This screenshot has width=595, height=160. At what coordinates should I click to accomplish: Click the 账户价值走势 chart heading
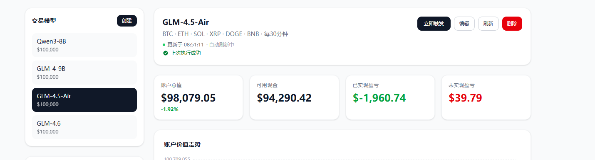(x=182, y=144)
